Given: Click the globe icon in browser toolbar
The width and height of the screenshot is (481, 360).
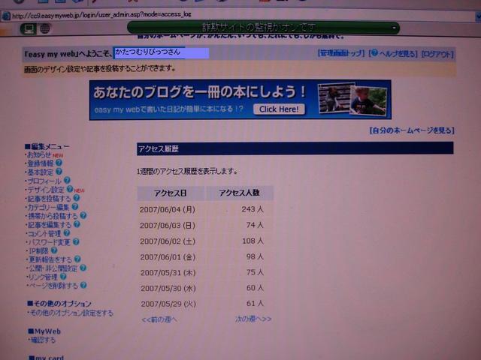Looking at the screenshot, I should coord(44,28).
